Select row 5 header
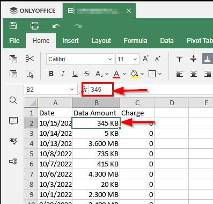Screen dimensions: 213x204 31,154
